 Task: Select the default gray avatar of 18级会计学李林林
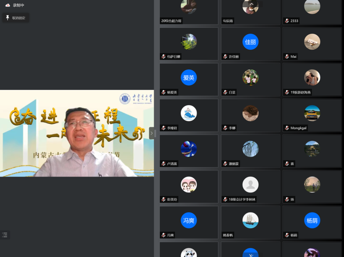coord(250,184)
